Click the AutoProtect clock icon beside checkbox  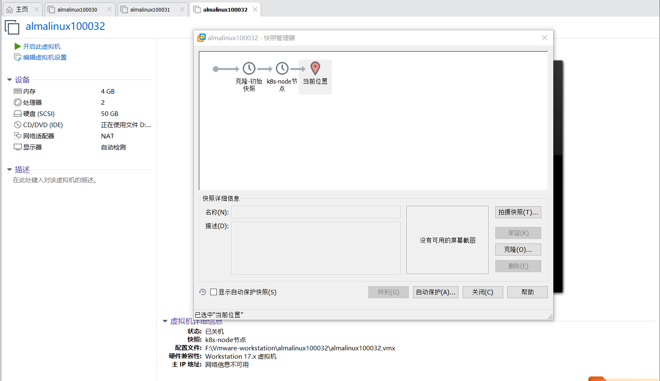(202, 292)
